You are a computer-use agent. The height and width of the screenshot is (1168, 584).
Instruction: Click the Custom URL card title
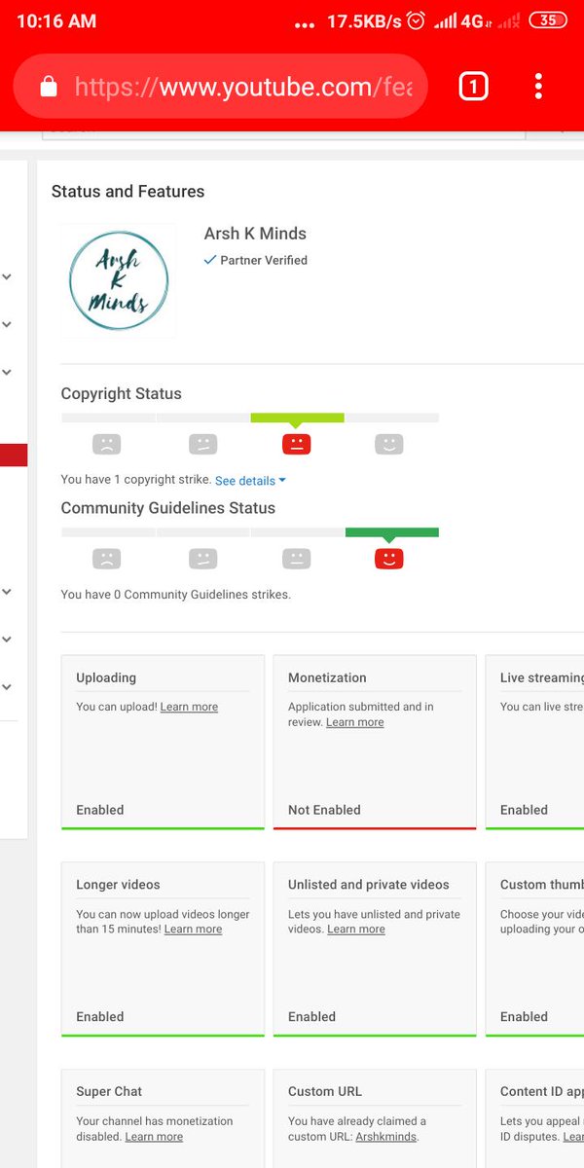pyautogui.click(x=325, y=1092)
